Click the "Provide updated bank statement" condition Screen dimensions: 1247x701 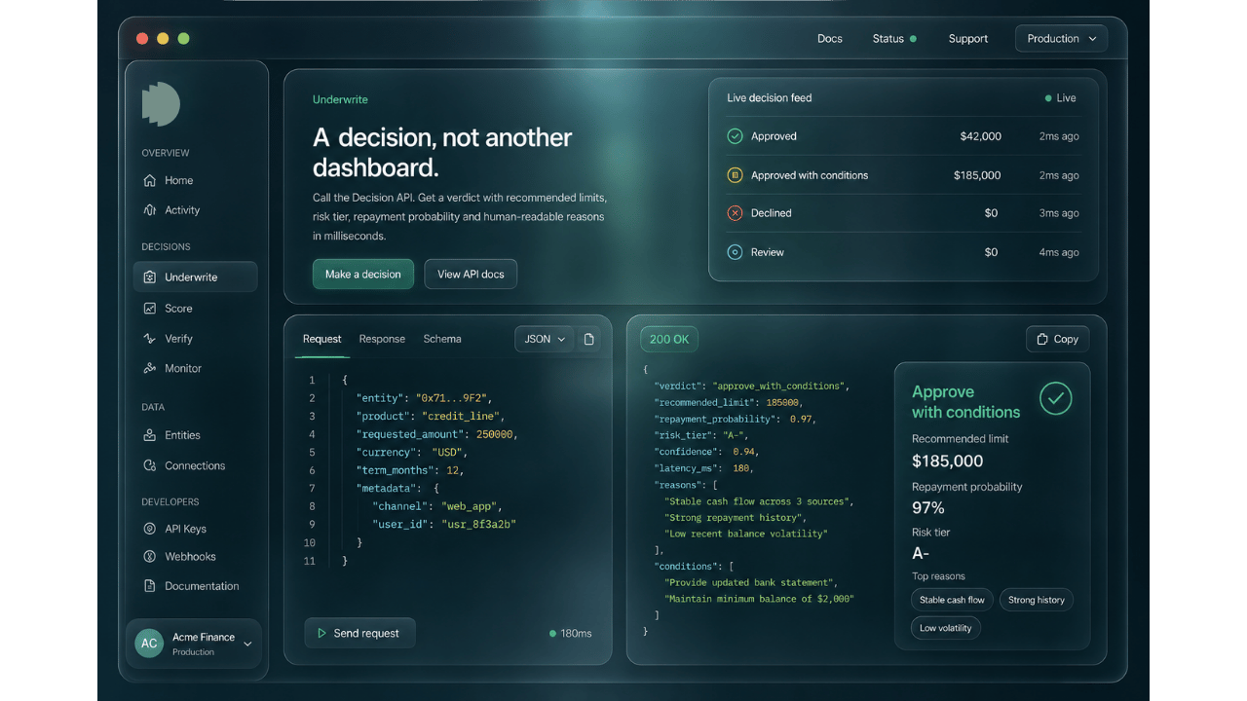click(x=751, y=582)
